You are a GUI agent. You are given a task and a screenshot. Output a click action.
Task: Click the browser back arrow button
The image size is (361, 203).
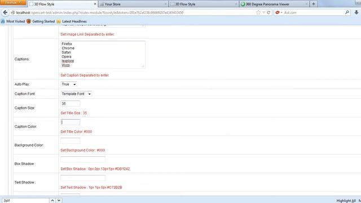point(5,12)
